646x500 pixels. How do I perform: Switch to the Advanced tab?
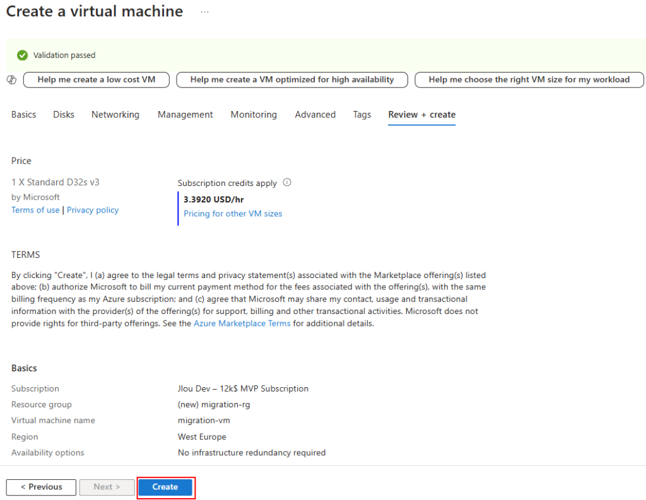point(315,115)
